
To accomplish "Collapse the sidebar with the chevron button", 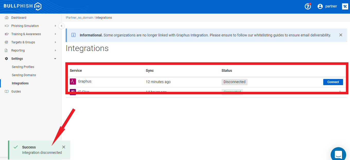I will click(x=62, y=26).
